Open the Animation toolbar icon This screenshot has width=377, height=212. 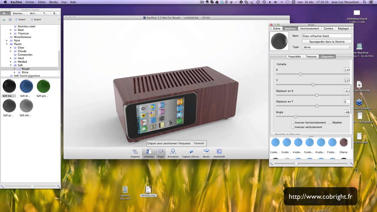click(x=173, y=153)
